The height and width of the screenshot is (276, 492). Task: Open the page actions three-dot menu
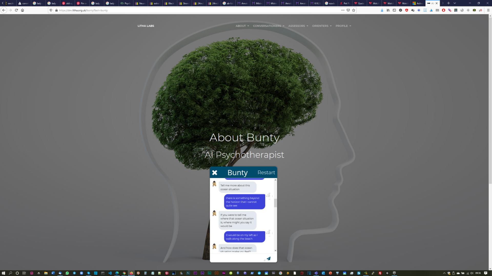tap(343, 10)
